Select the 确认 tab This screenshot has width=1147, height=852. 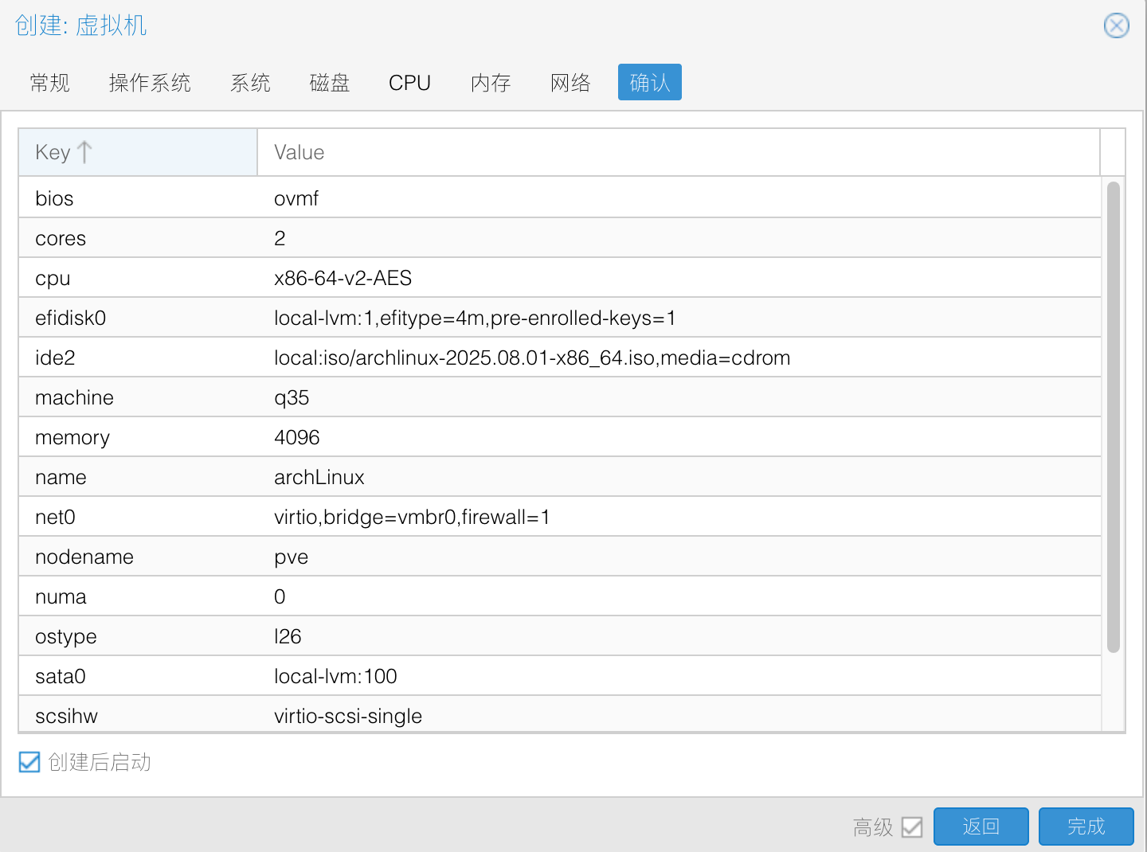tap(649, 83)
